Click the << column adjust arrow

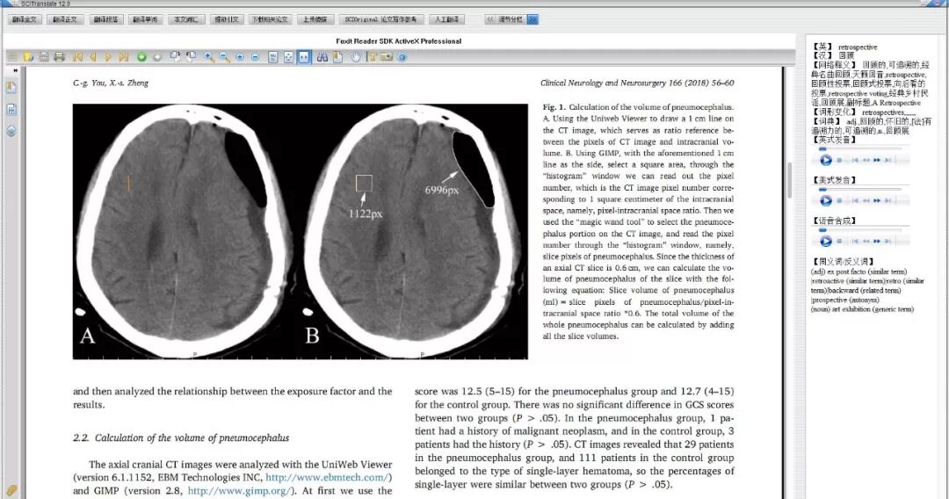490,19
